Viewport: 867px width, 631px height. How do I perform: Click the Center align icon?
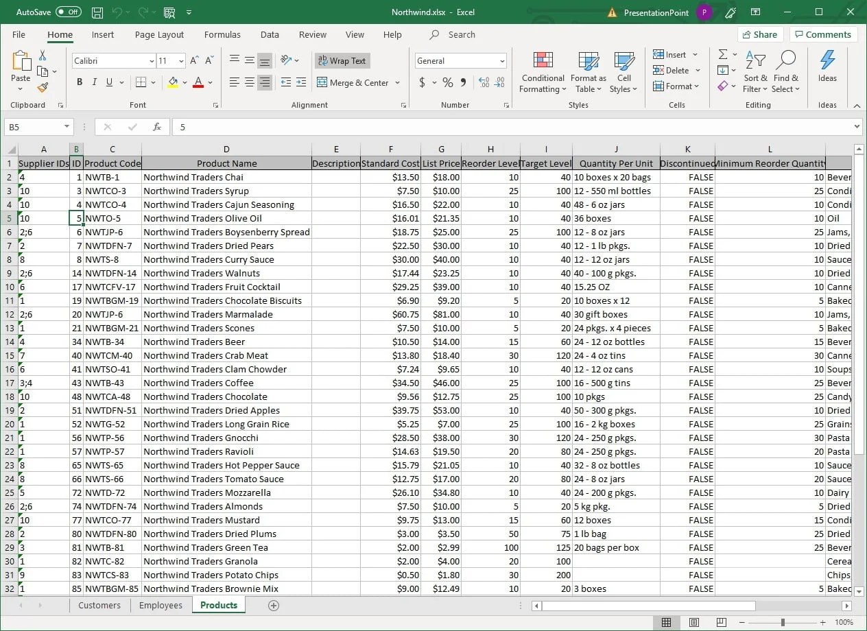[250, 82]
